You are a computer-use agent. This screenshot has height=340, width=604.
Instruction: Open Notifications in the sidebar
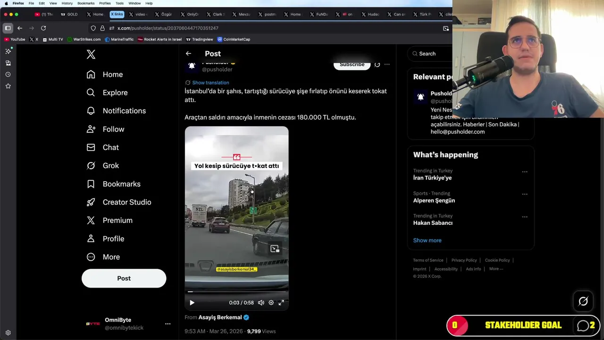click(116, 111)
